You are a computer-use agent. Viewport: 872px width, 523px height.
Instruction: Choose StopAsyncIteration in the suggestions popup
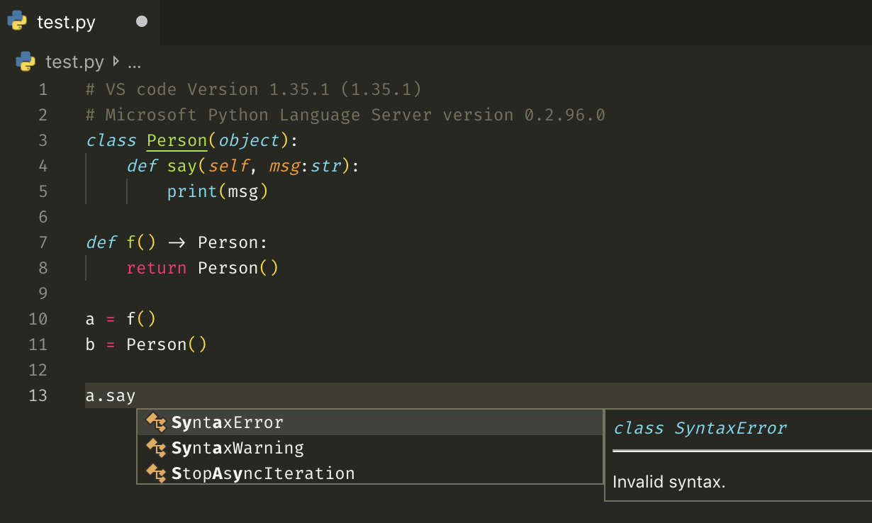(x=262, y=473)
